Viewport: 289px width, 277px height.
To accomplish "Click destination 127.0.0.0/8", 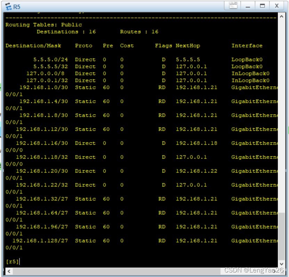I will [x=45, y=74].
